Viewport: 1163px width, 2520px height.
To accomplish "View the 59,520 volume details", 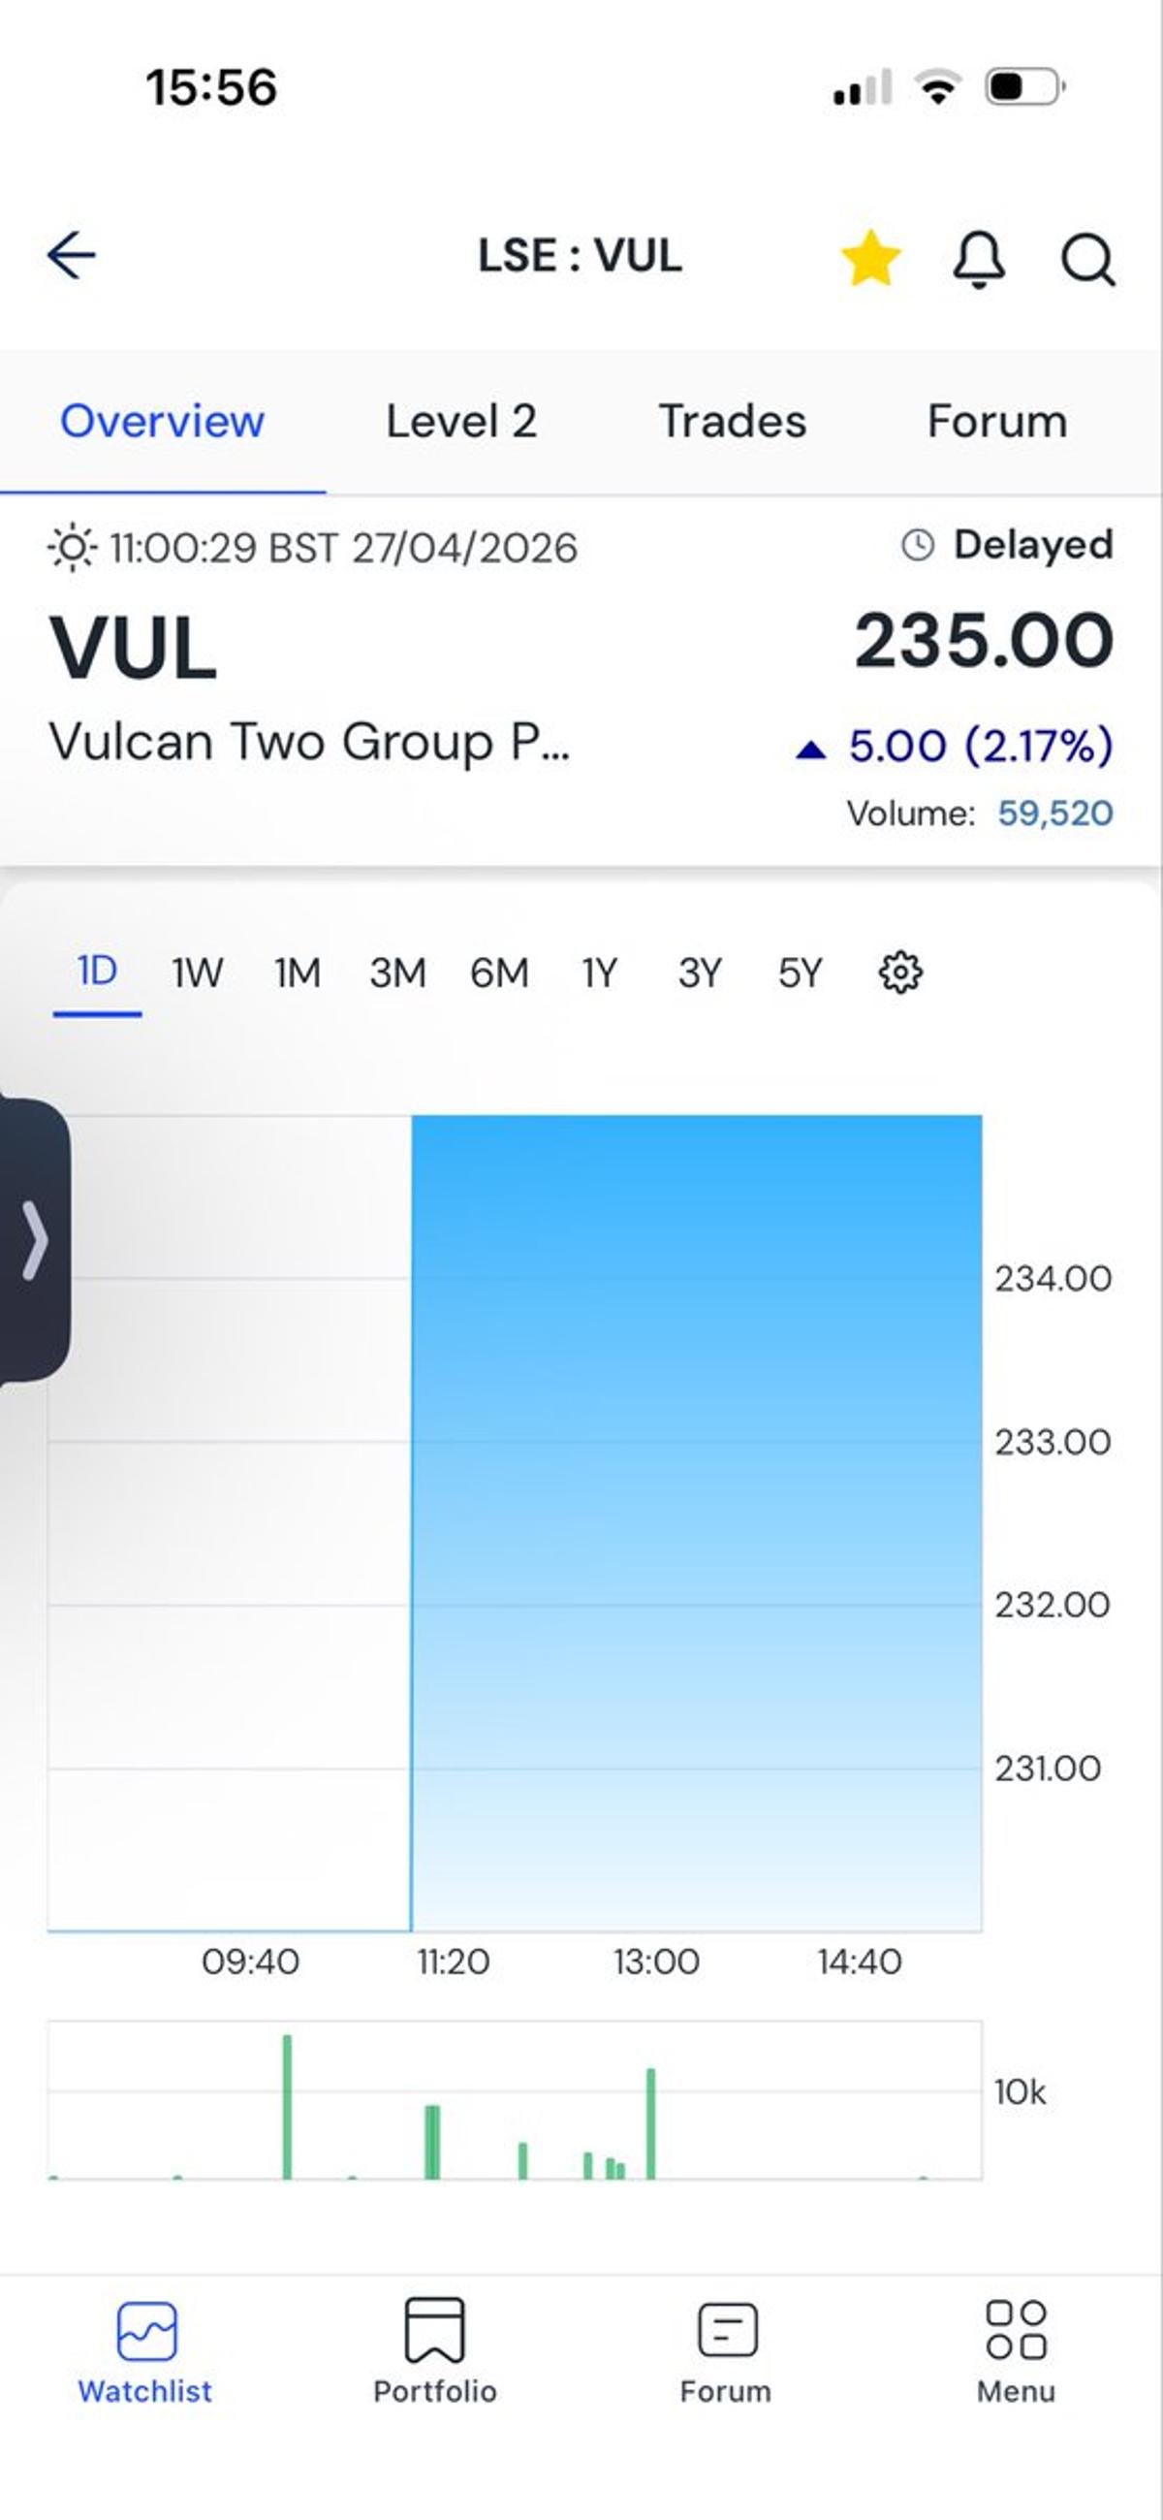I will (x=1054, y=812).
